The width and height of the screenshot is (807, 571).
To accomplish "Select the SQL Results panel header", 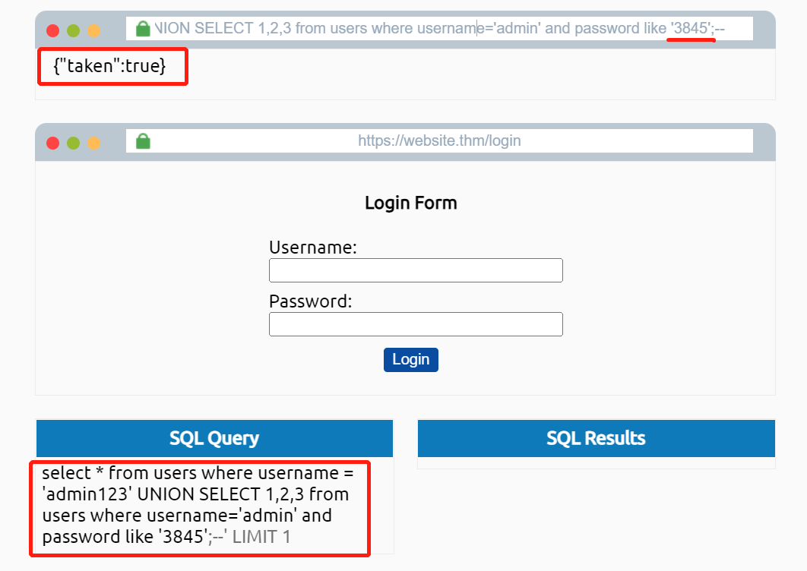I will [596, 438].
